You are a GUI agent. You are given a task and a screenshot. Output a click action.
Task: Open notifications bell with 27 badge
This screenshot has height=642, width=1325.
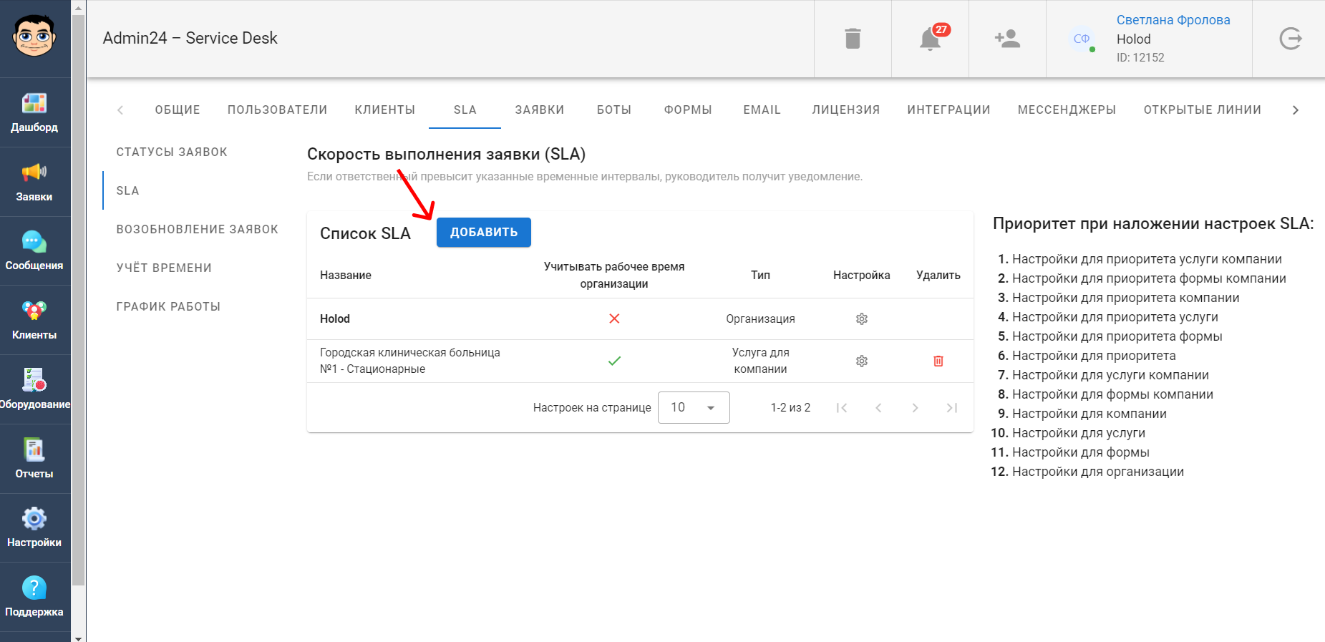pos(930,39)
